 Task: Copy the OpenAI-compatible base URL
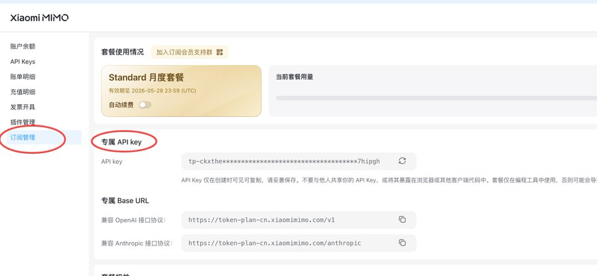(402, 220)
